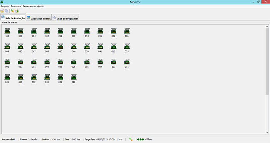Select loom 100 on the map
Image resolution: width=270 pixels, height=143 pixels.
[7, 31]
